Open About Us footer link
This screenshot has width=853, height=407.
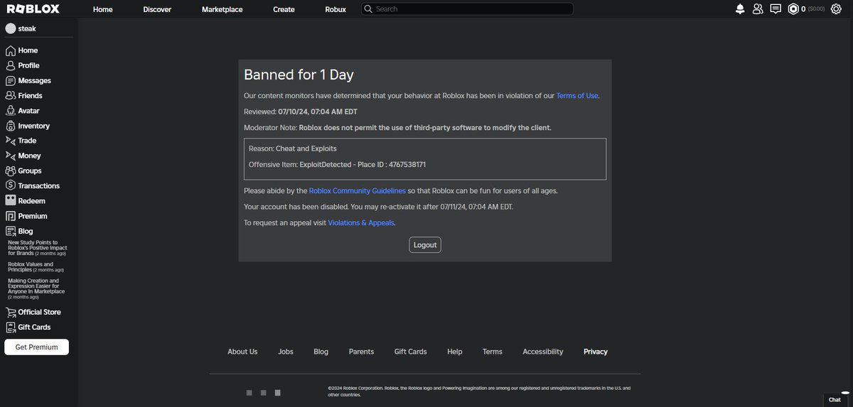pos(242,352)
